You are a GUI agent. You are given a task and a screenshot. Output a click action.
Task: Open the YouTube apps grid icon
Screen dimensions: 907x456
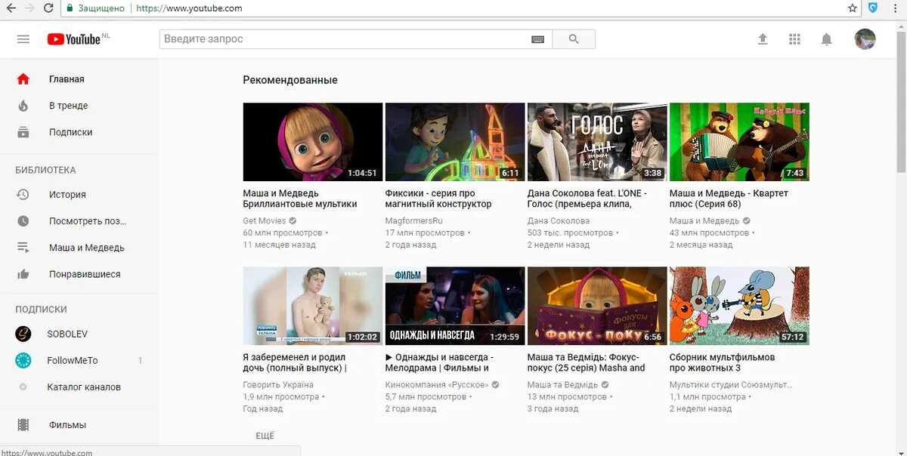coord(794,39)
